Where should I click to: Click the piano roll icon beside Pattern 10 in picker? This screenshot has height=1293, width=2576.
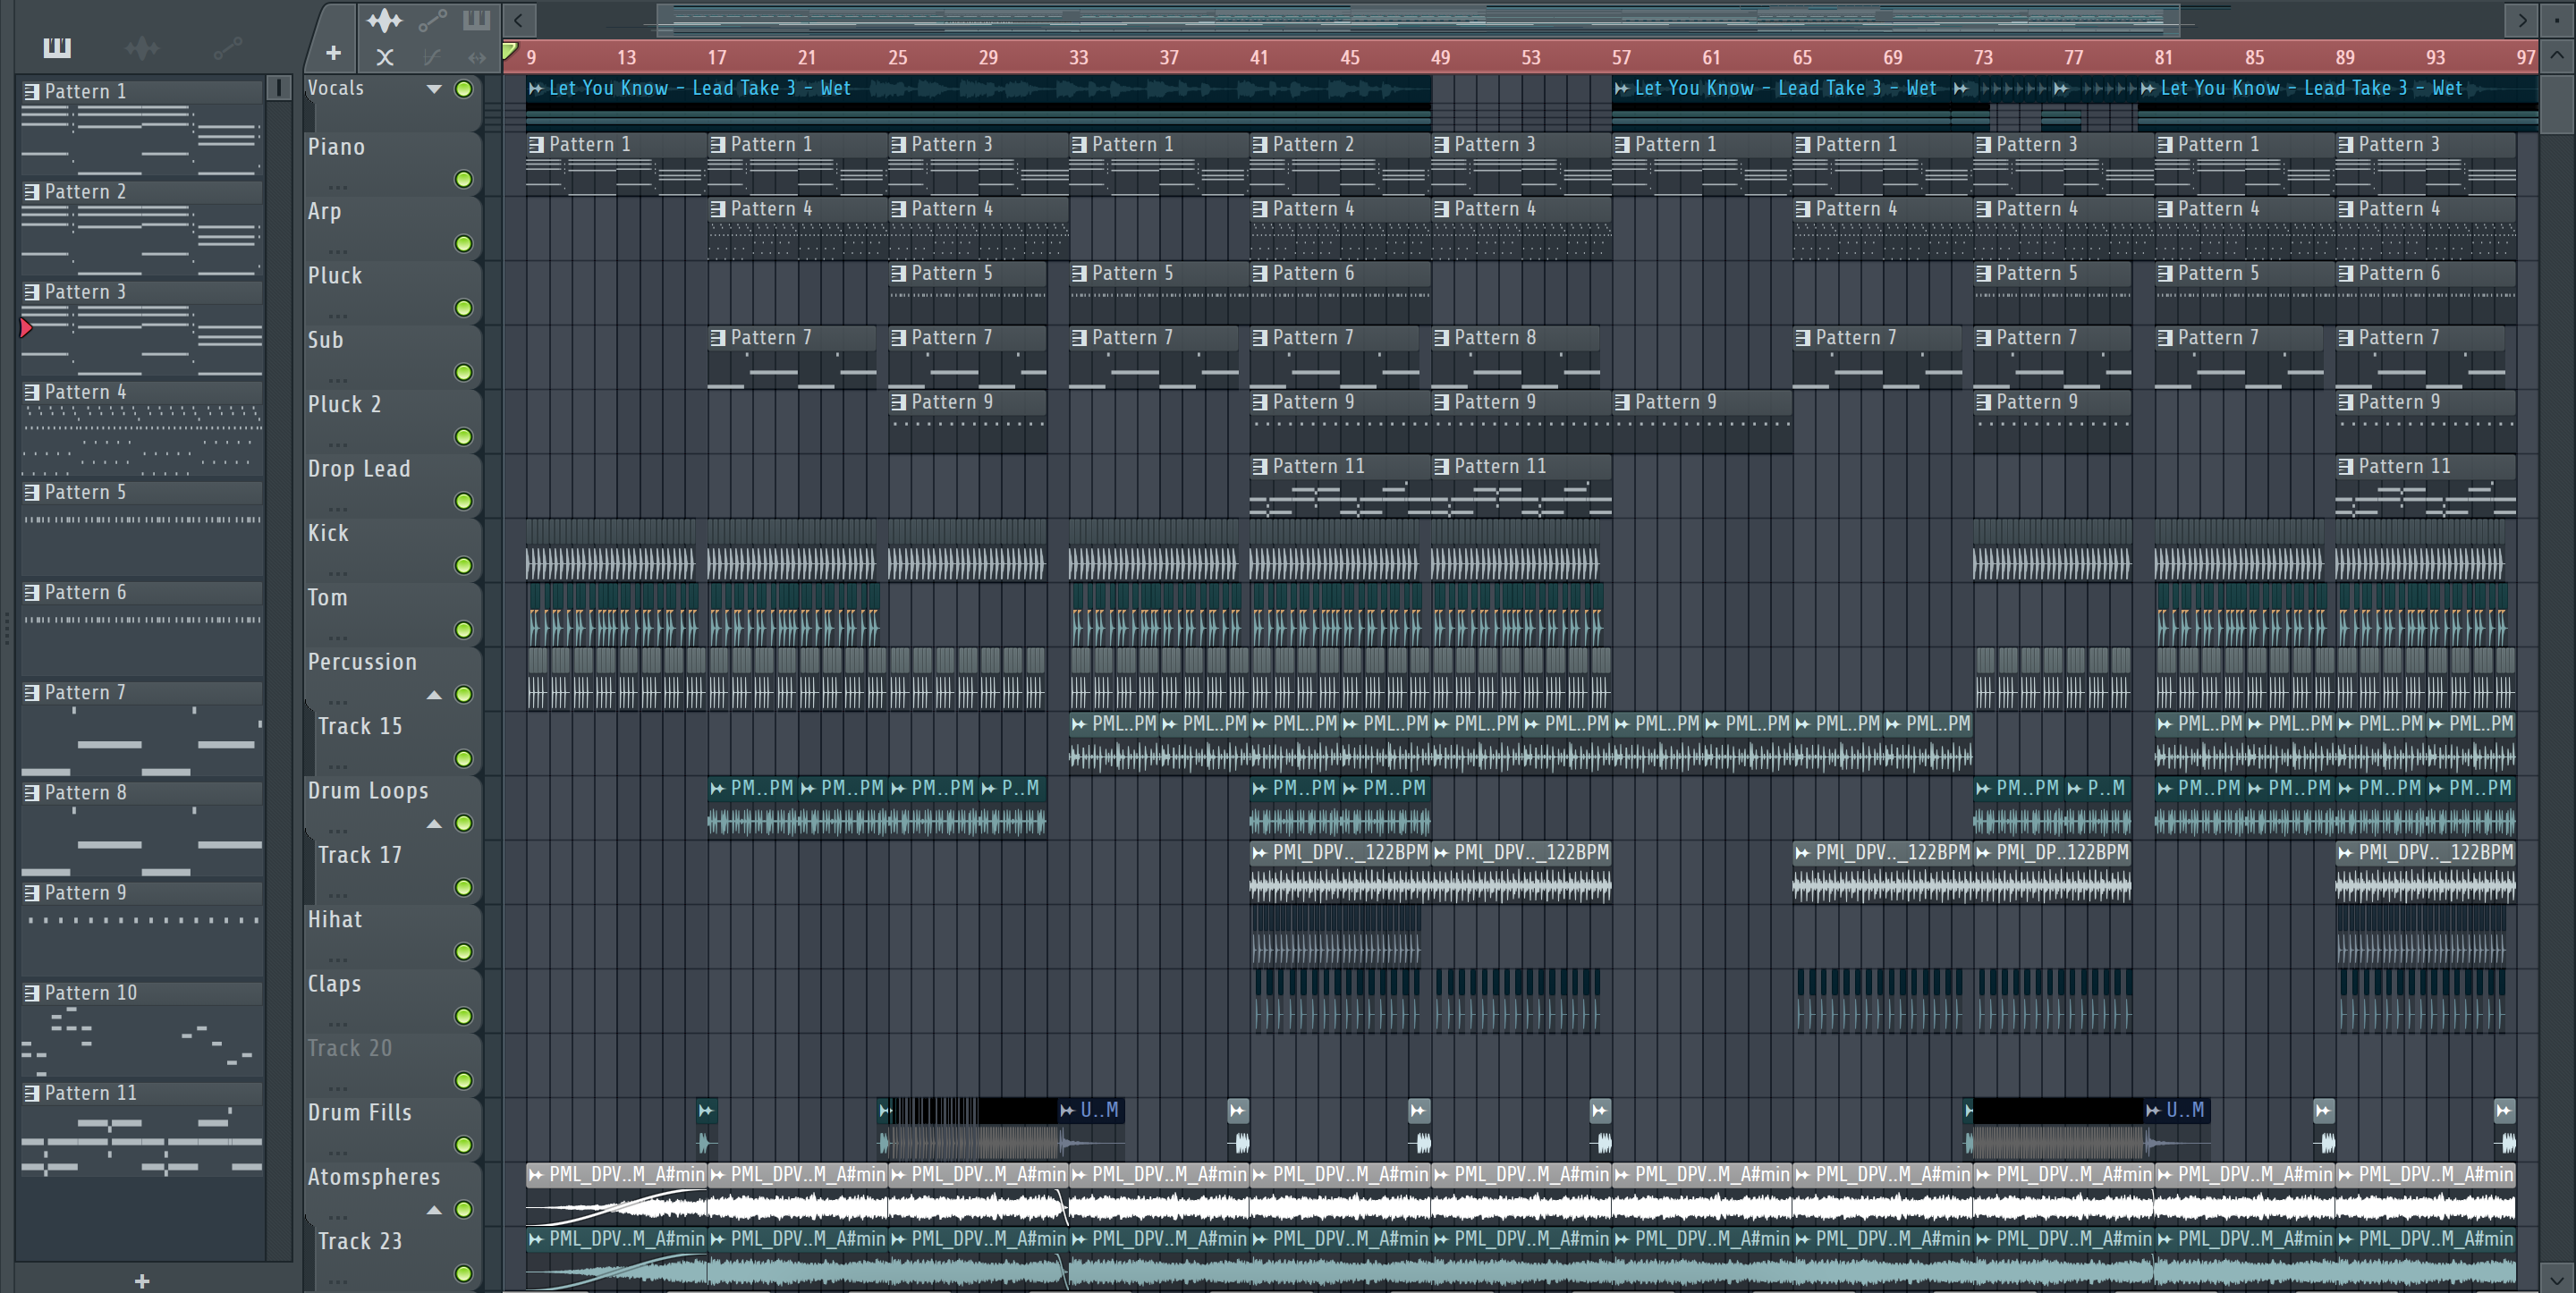[x=32, y=993]
